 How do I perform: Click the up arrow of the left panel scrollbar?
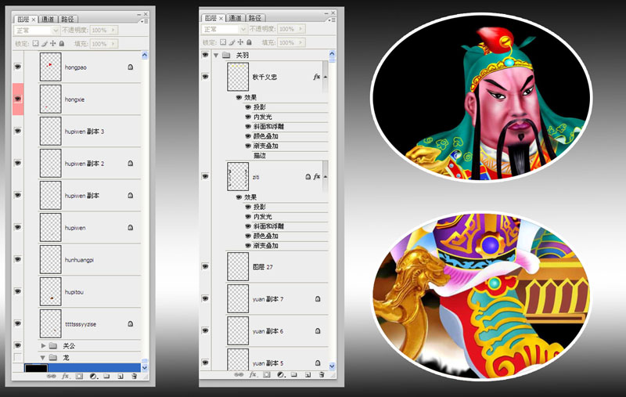(x=145, y=55)
